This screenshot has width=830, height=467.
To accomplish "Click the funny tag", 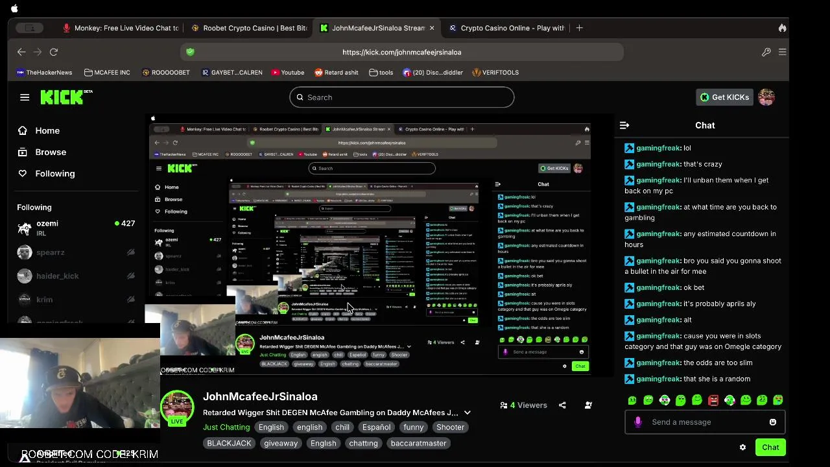I will click(x=413, y=427).
